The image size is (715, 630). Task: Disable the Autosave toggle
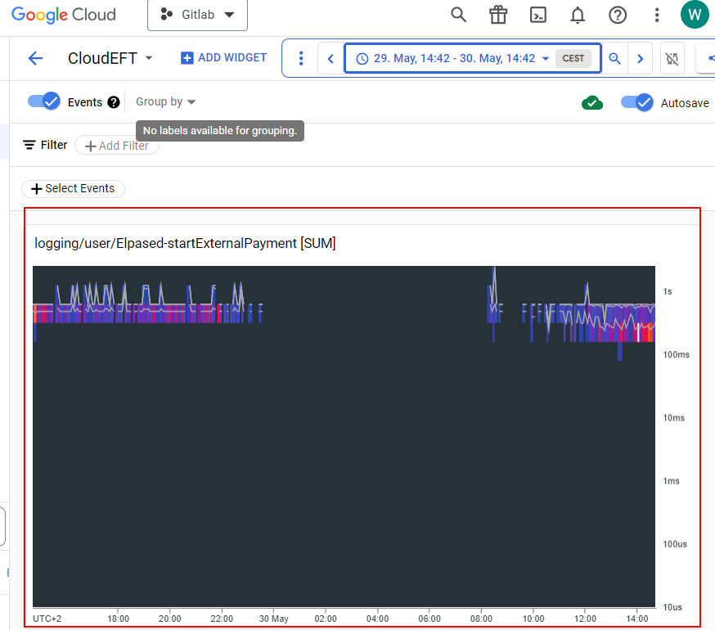tap(636, 102)
